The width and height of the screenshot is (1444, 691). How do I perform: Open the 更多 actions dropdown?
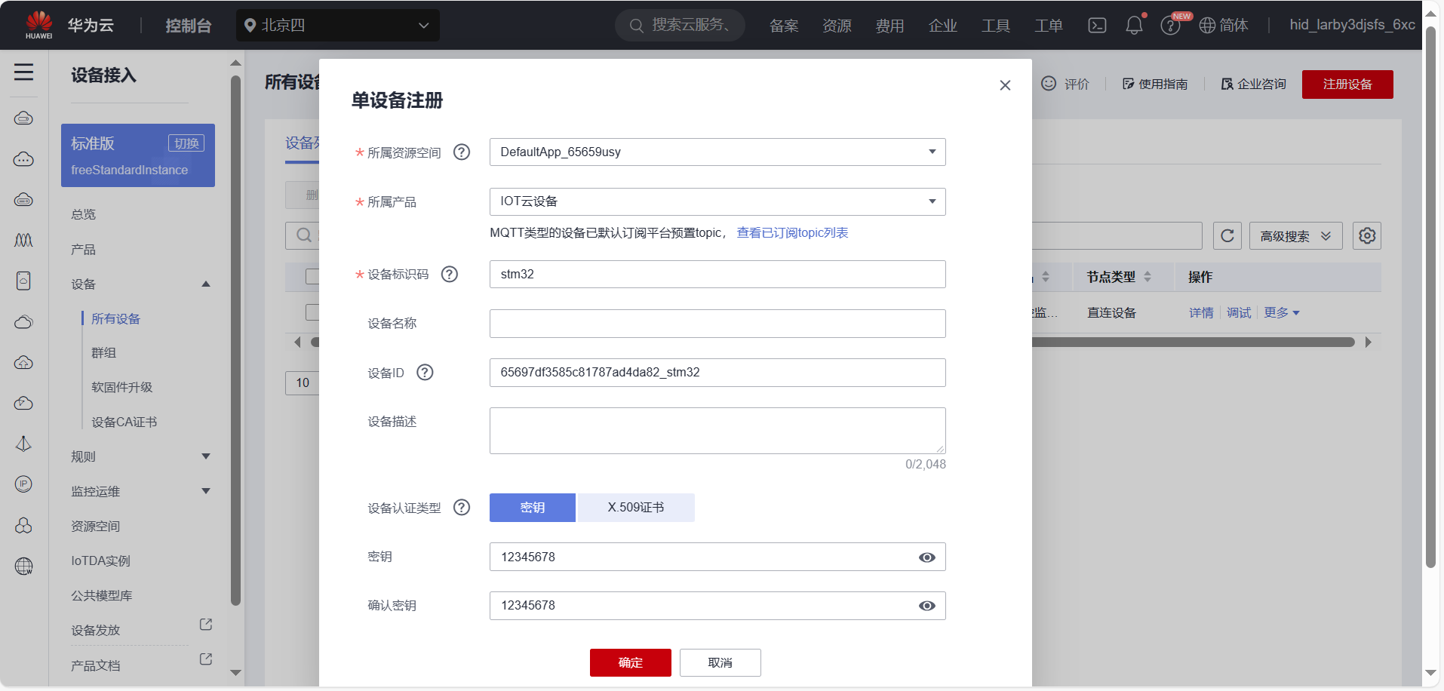coord(1282,312)
